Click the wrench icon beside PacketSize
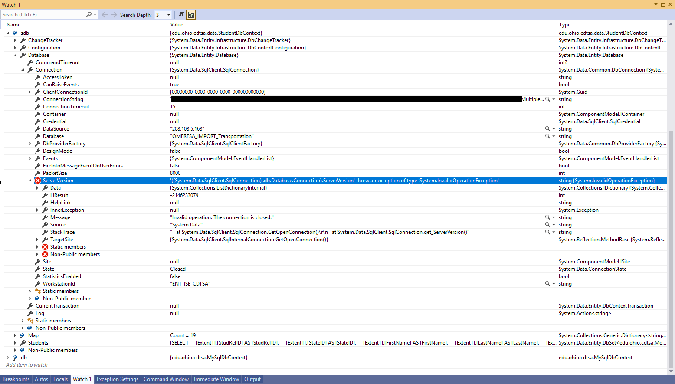Viewport: 675px width, 384px height. (x=38, y=173)
